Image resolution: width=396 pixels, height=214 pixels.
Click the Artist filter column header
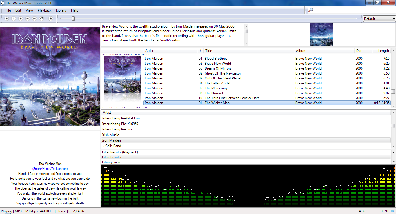click(246, 113)
